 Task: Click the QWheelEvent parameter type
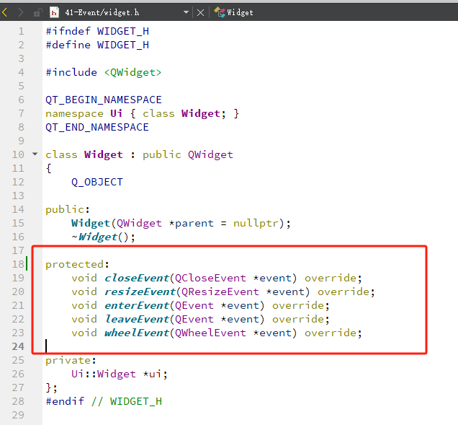210,333
